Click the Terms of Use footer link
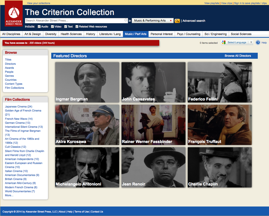 click(81, 211)
